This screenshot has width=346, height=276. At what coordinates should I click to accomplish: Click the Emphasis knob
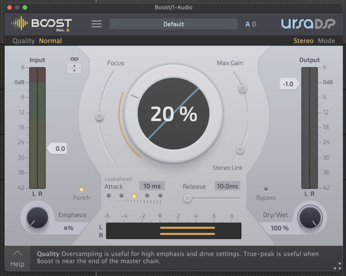point(37,218)
